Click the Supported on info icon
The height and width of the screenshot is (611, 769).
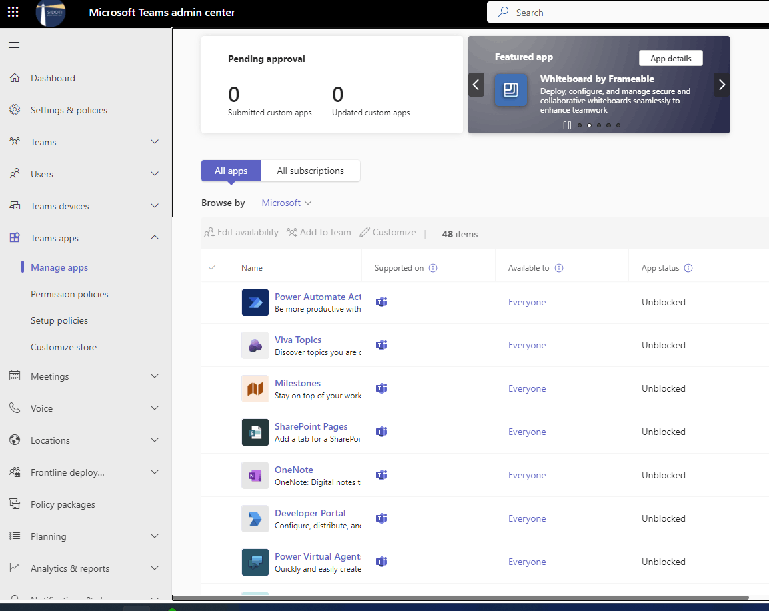[433, 268]
